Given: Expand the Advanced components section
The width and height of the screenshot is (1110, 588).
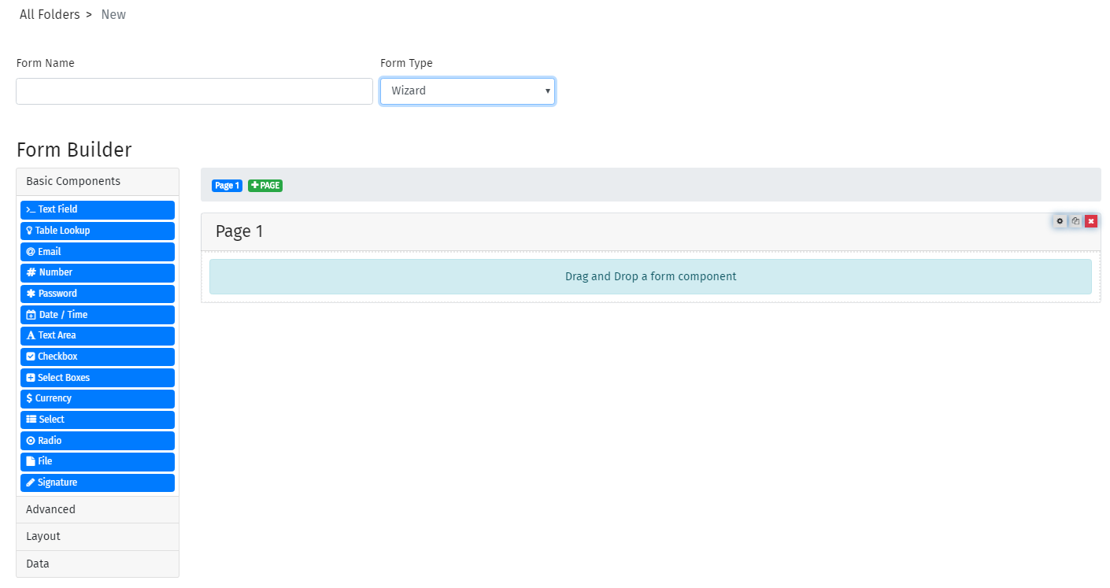Looking at the screenshot, I should (x=97, y=509).
